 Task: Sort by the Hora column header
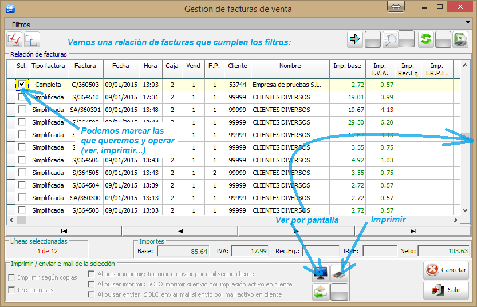point(151,69)
